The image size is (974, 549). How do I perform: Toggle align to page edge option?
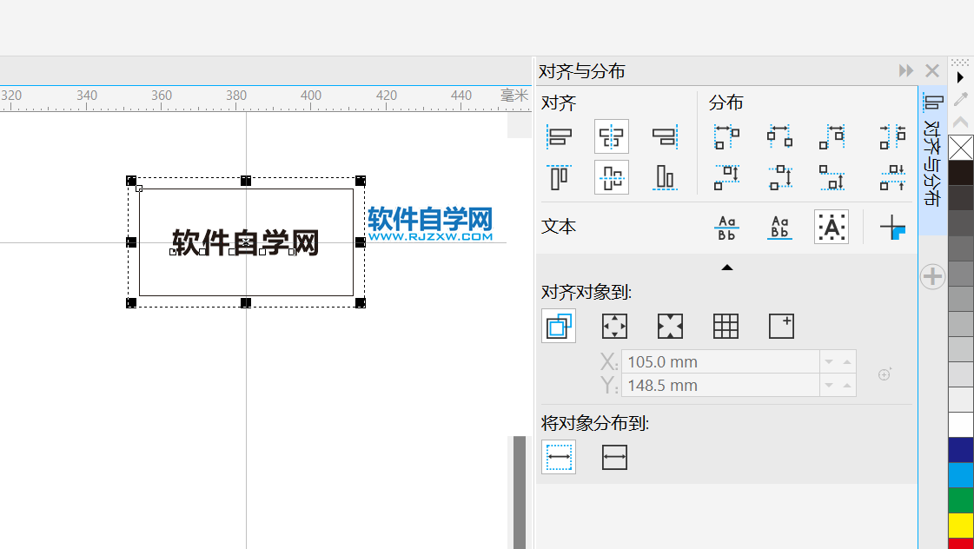(x=614, y=326)
